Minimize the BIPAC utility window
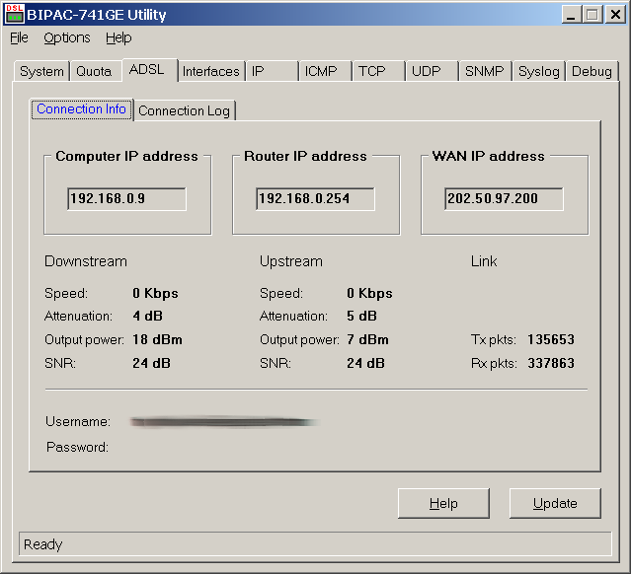This screenshot has height=574, width=631. [571, 15]
